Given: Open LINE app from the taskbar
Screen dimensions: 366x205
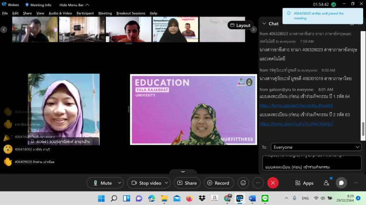Looking at the screenshot, I should (x=265, y=199).
